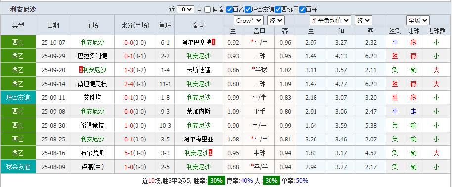Open the 全场 dropdown
This screenshot has height=187, width=452.
pyautogui.click(x=418, y=20)
